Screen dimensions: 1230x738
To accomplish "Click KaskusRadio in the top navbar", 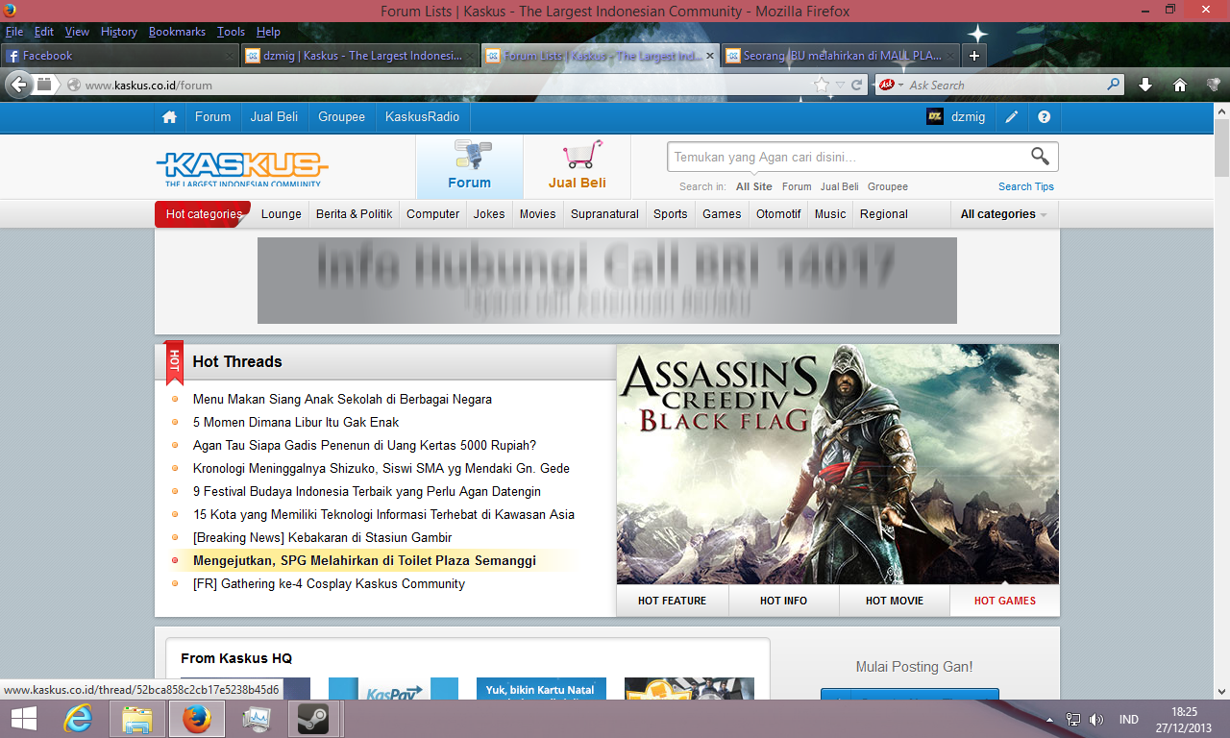I will pyautogui.click(x=422, y=117).
